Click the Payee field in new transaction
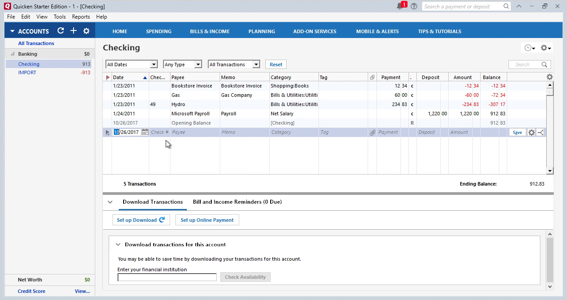 (x=195, y=132)
